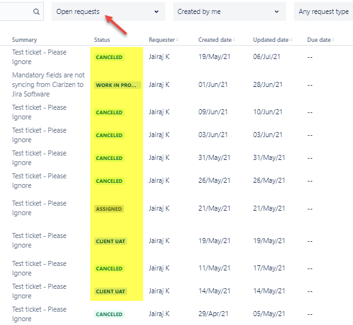Image resolution: width=353 pixels, height=325 pixels.
Task: Open Test ticket created 21/May/21
Action: (x=39, y=208)
